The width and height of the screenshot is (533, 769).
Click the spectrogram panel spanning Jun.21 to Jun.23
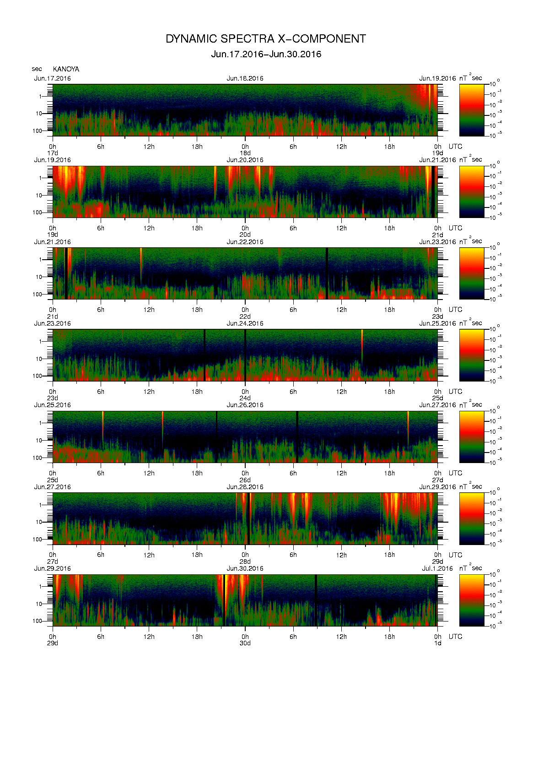click(x=245, y=273)
